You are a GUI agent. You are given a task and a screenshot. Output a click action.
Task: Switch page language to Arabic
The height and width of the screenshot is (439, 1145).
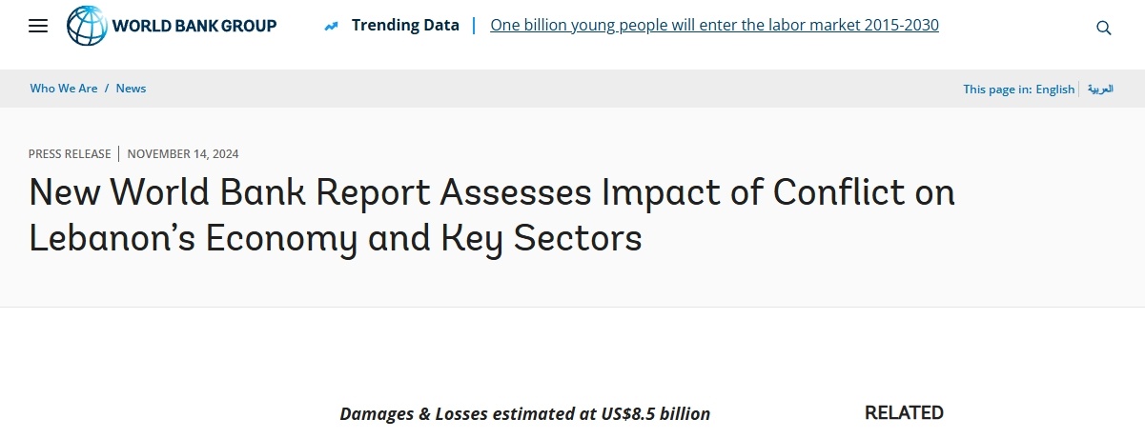coord(1101,89)
